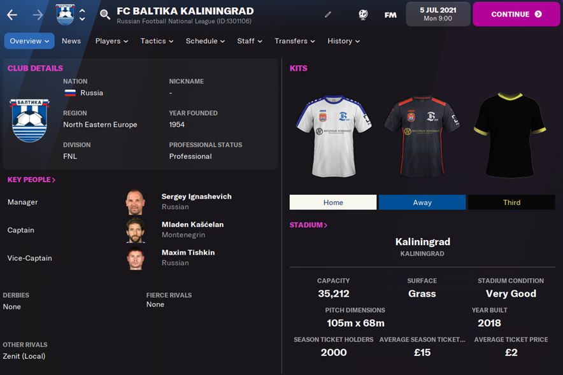Open the Tactics dropdown menu
The image size is (563, 375).
157,41
